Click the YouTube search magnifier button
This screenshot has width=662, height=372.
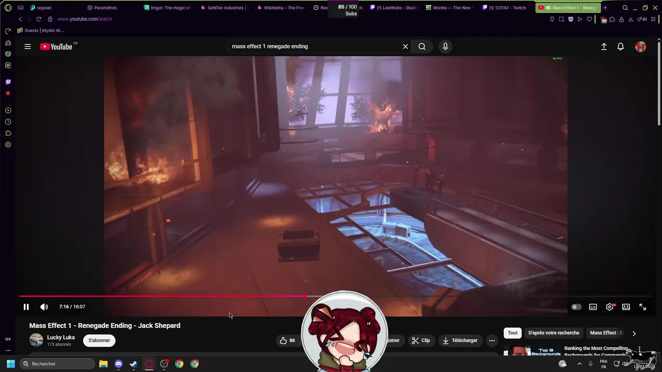coord(422,47)
